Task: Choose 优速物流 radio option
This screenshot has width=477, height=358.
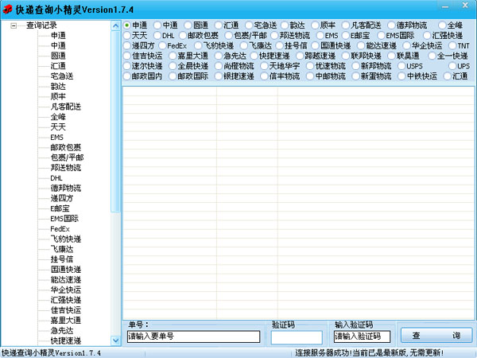Action: pyautogui.click(x=310, y=66)
